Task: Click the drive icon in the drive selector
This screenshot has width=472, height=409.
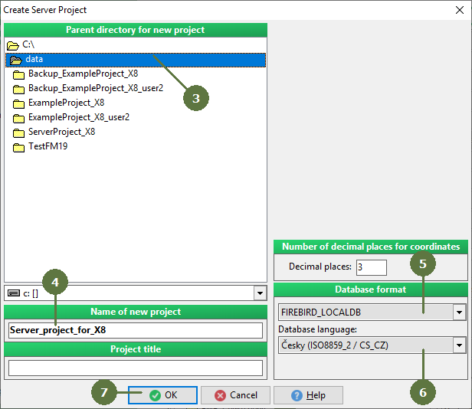Action: 13,293
